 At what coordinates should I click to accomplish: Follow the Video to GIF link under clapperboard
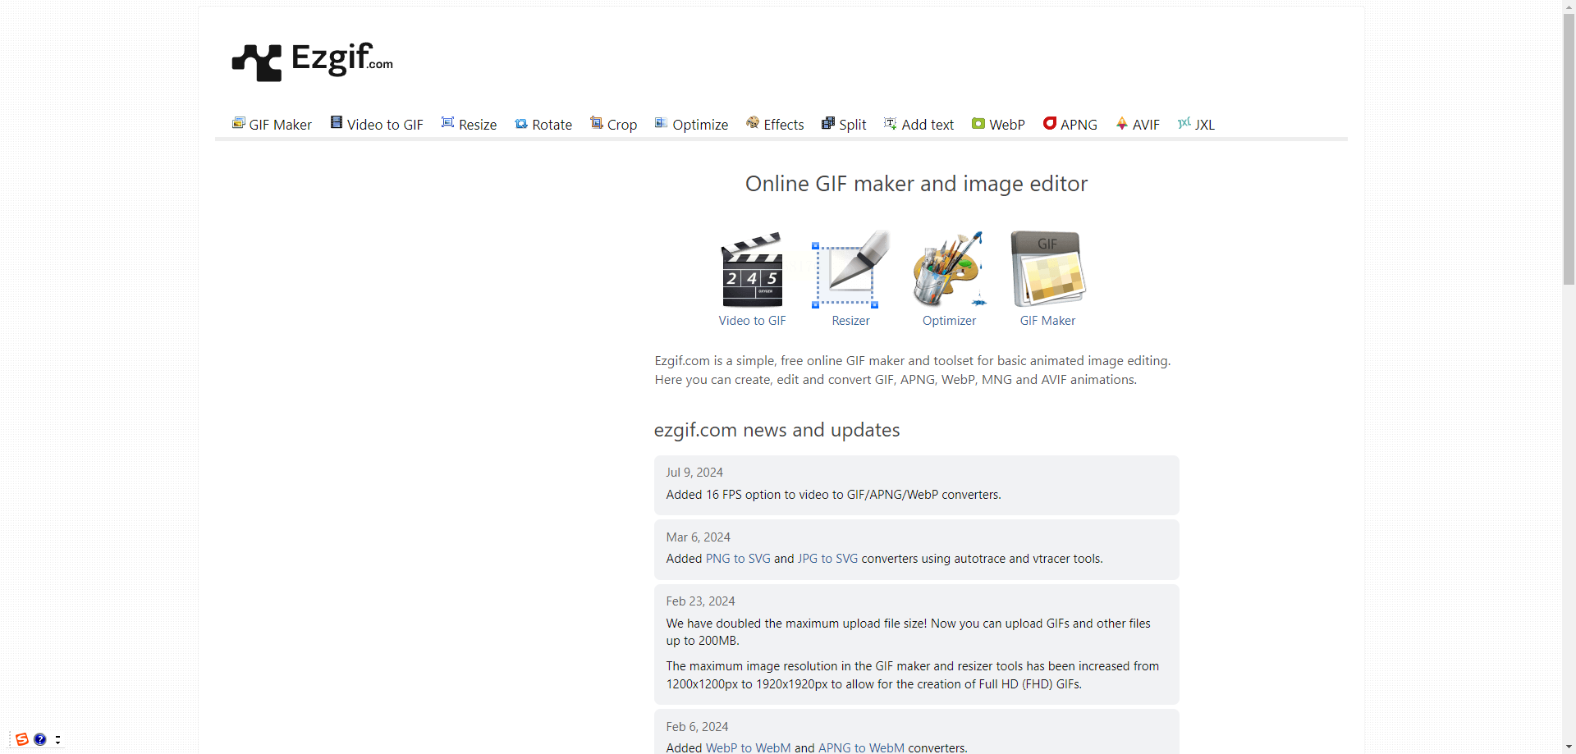click(752, 321)
